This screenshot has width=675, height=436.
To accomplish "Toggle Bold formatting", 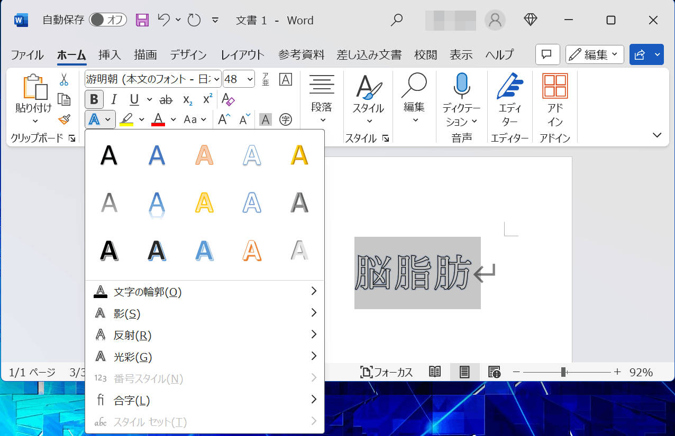I will coord(94,99).
